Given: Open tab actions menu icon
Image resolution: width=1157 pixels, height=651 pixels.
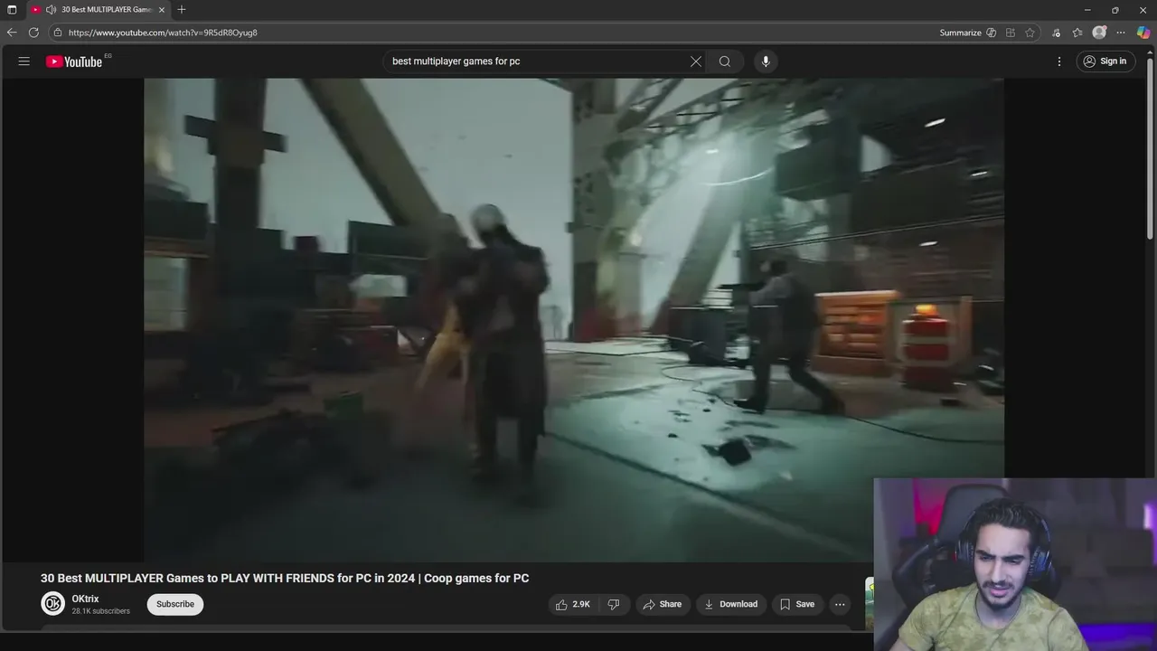Looking at the screenshot, I should [x=12, y=9].
